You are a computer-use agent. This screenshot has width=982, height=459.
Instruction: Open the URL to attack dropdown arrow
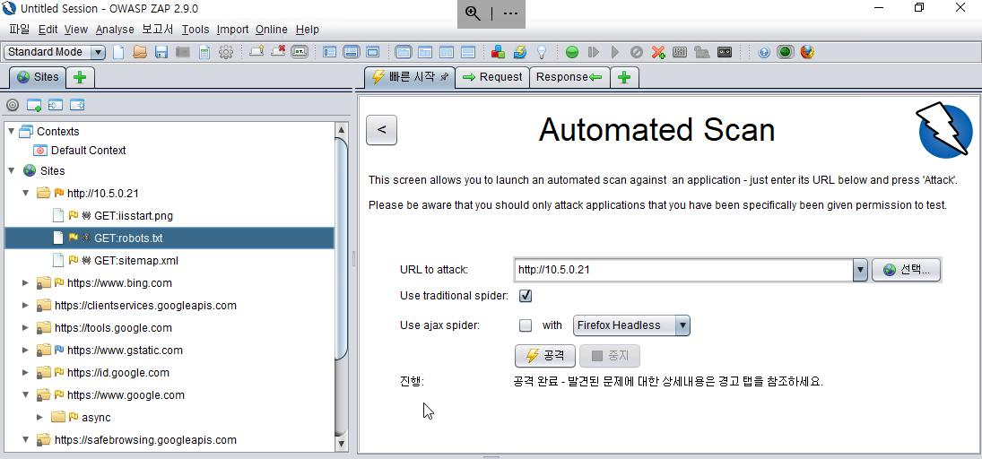tap(860, 271)
